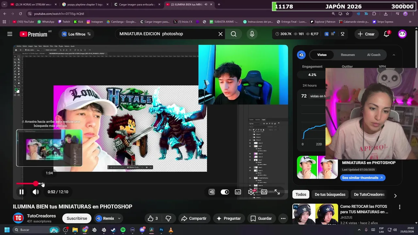Viewport: 418px width, 235px height.
Task: Toggle subtitles in the player
Action: pos(238,192)
